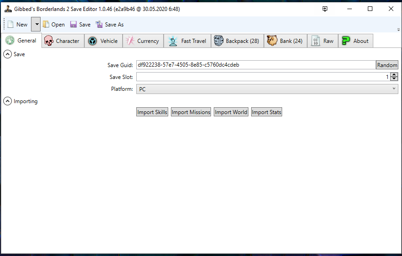
Task: Click the Save As icon
Action: click(x=99, y=24)
